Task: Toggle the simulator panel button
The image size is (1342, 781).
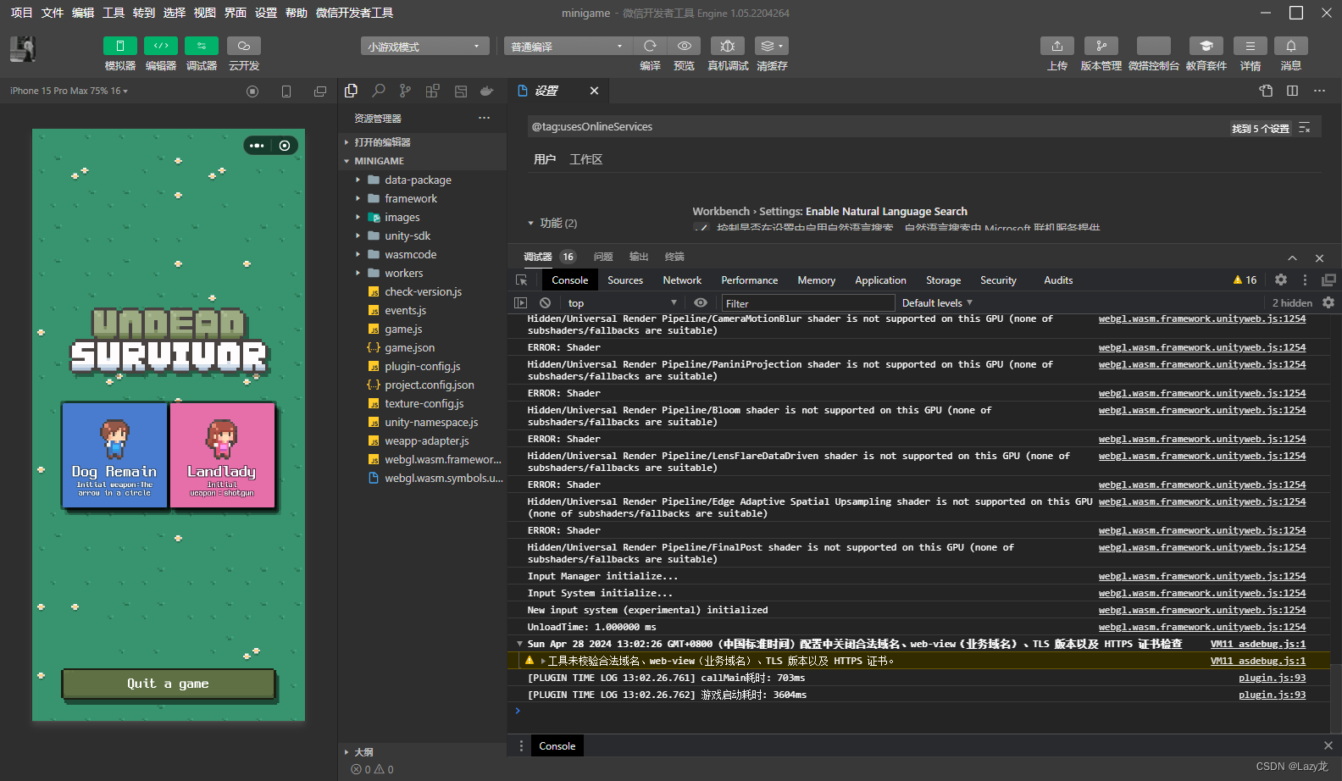Action: [x=120, y=46]
